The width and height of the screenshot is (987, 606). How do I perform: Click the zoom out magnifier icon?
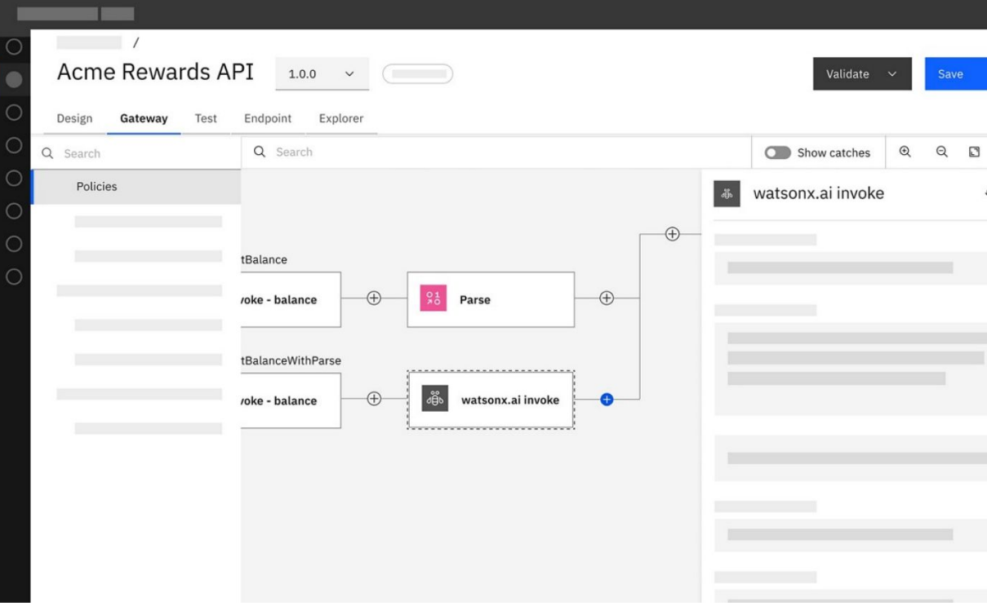click(941, 152)
